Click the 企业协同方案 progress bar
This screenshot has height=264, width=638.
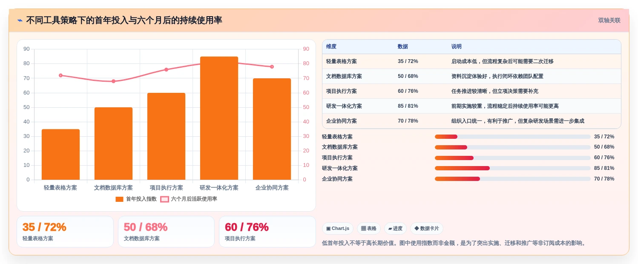[x=512, y=179]
